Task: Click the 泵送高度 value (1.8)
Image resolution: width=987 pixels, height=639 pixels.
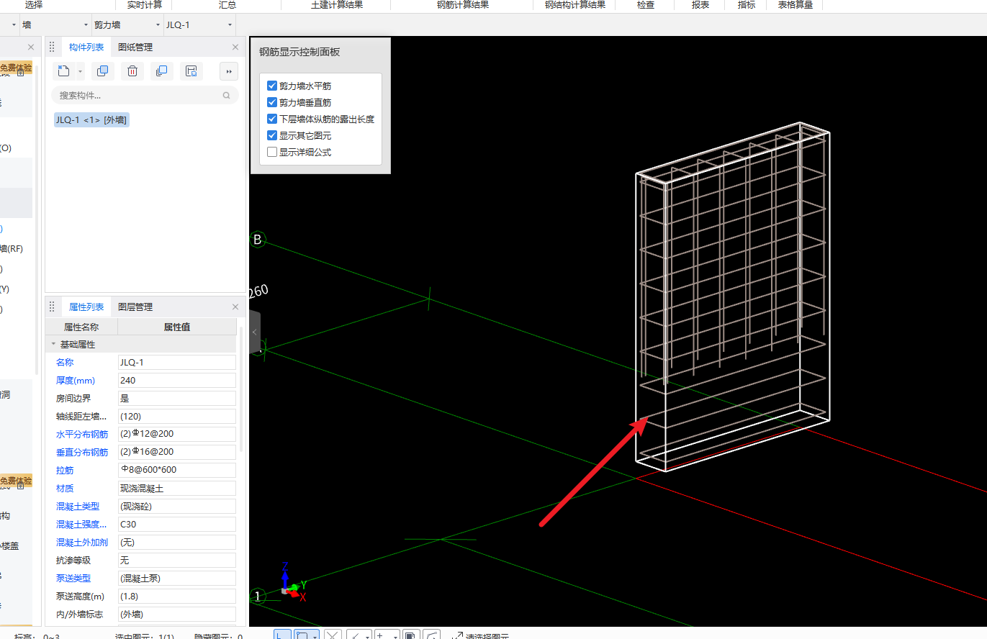Action: [177, 596]
